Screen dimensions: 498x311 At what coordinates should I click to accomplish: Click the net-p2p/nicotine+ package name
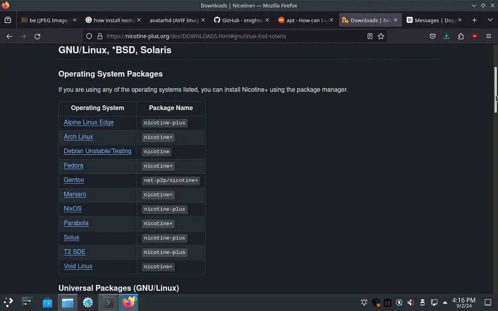click(x=171, y=180)
